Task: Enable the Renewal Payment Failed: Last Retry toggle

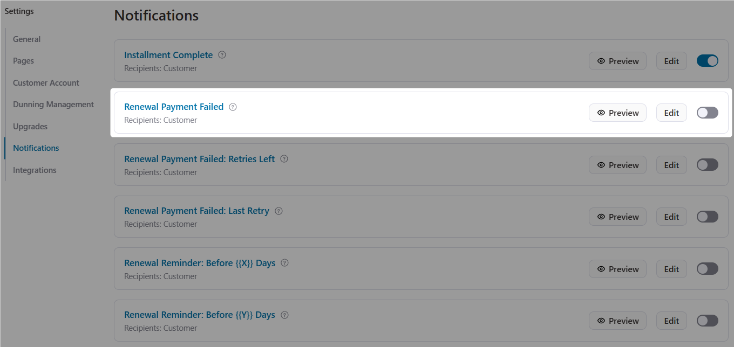Action: click(707, 216)
